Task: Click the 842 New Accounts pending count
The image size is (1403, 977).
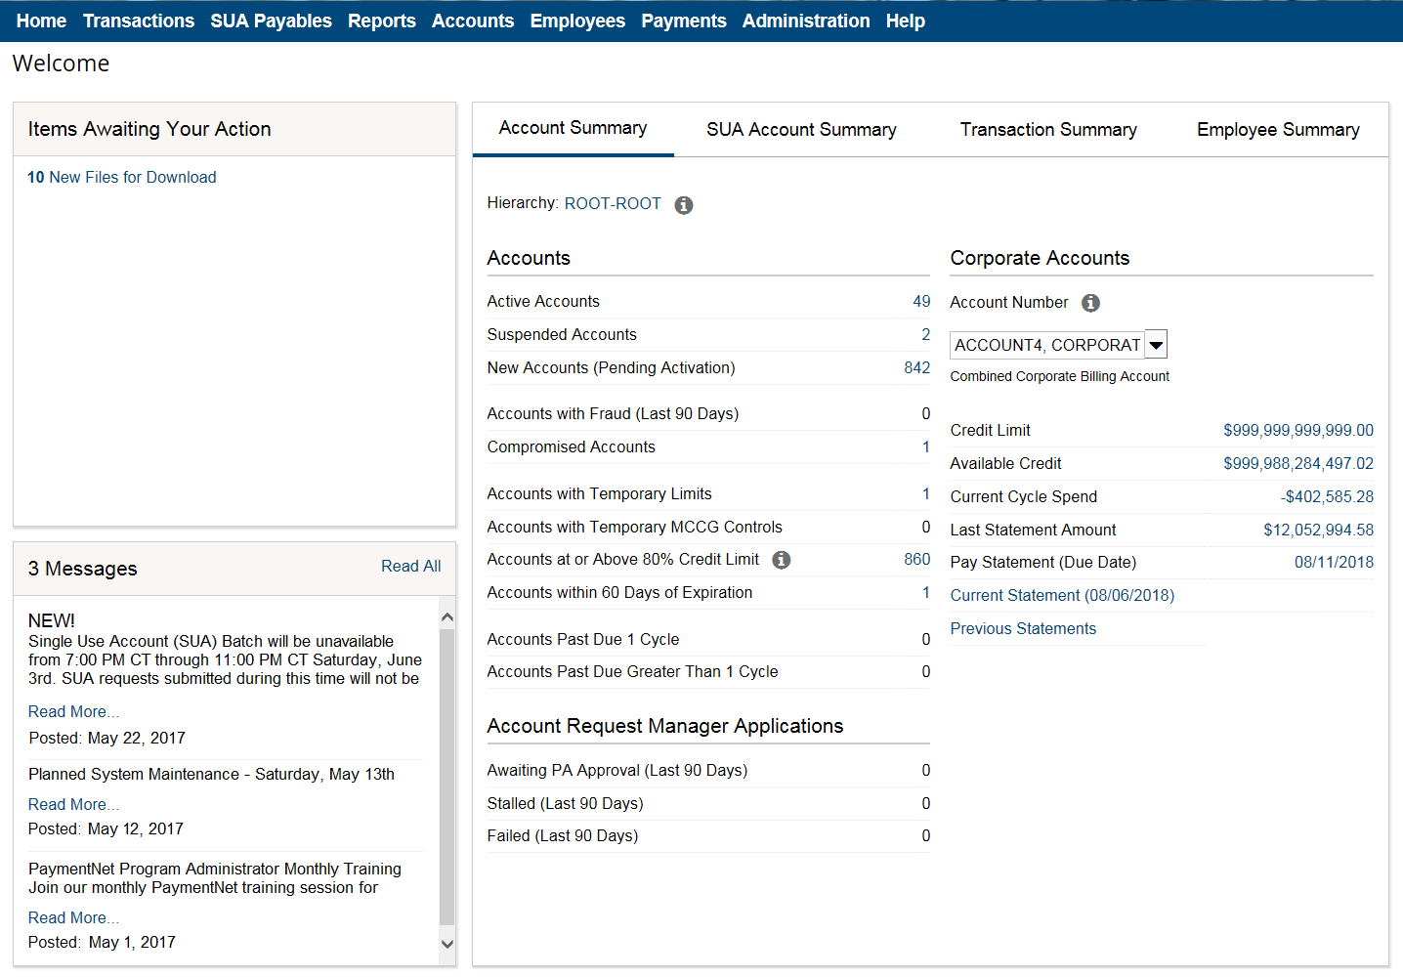Action: tap(916, 367)
